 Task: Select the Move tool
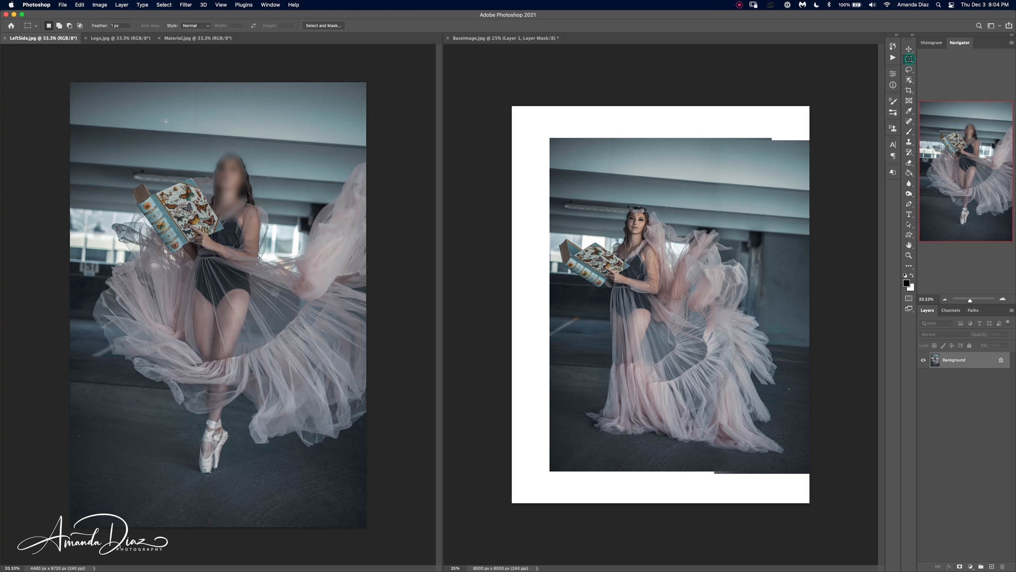[x=908, y=49]
